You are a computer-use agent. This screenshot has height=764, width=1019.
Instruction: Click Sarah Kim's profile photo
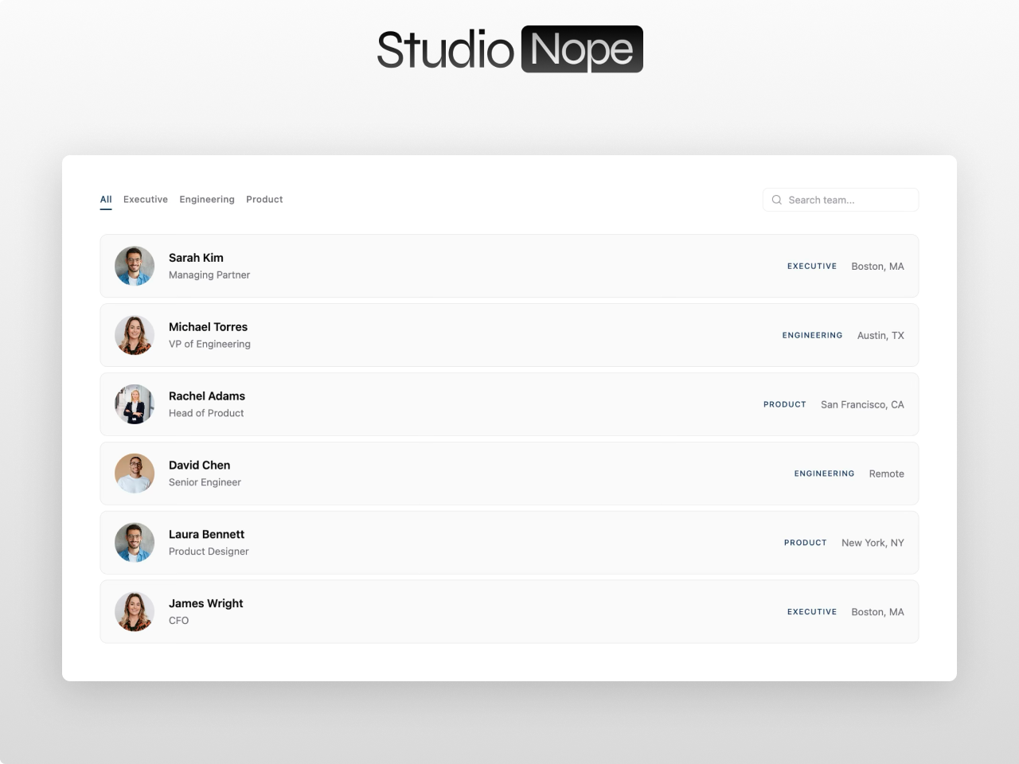135,266
